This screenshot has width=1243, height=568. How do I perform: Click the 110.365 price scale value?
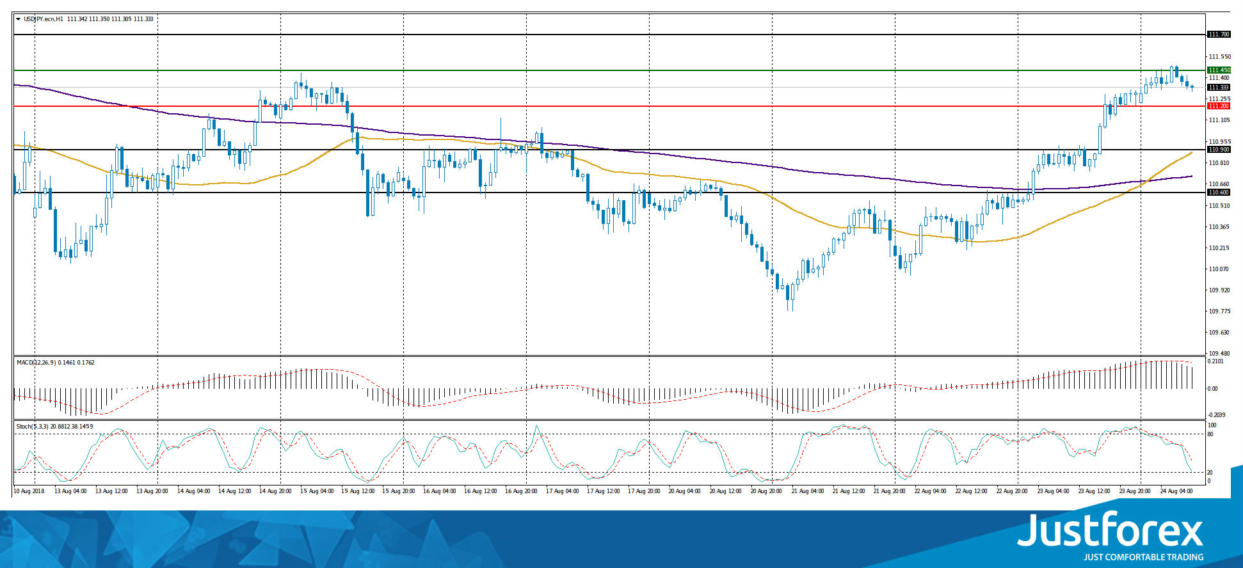point(1219,226)
